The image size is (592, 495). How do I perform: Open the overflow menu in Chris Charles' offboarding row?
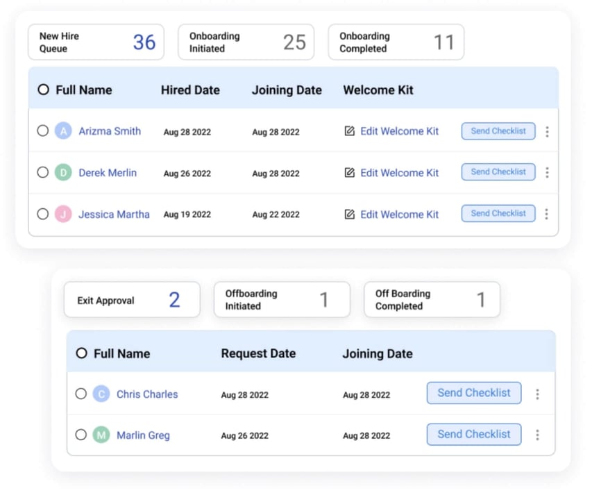pyautogui.click(x=538, y=394)
